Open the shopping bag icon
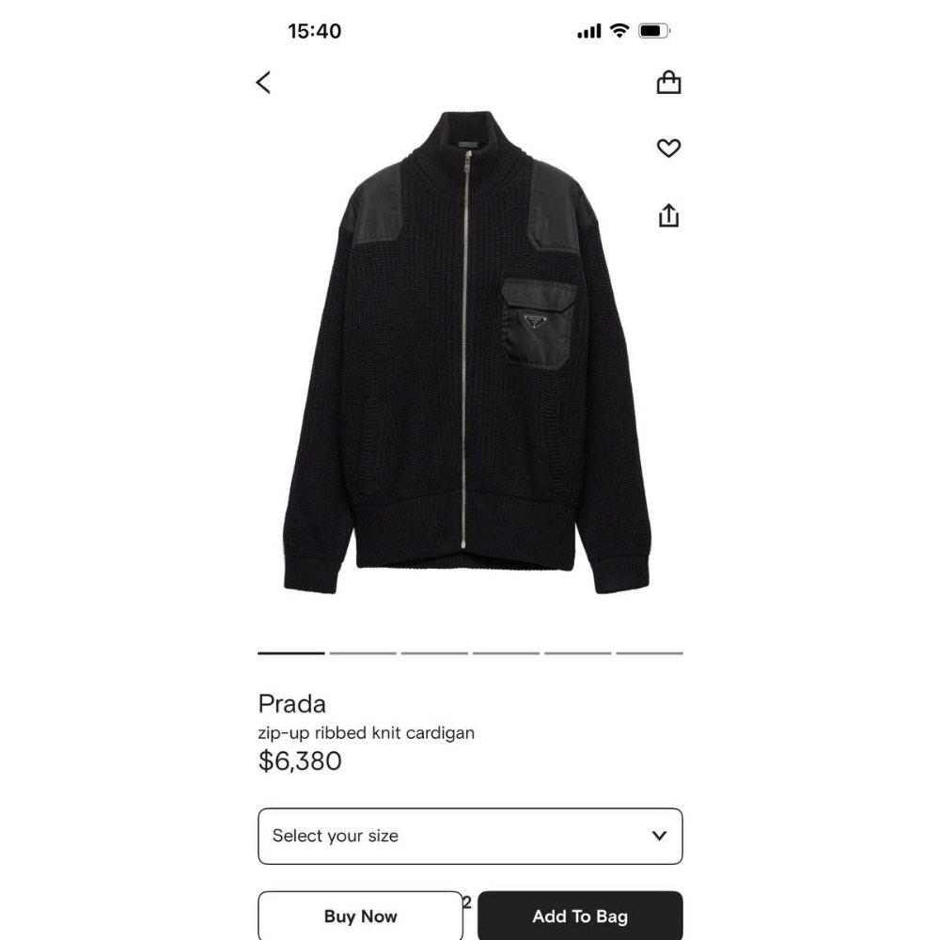Image resolution: width=940 pixels, height=940 pixels. (x=668, y=82)
